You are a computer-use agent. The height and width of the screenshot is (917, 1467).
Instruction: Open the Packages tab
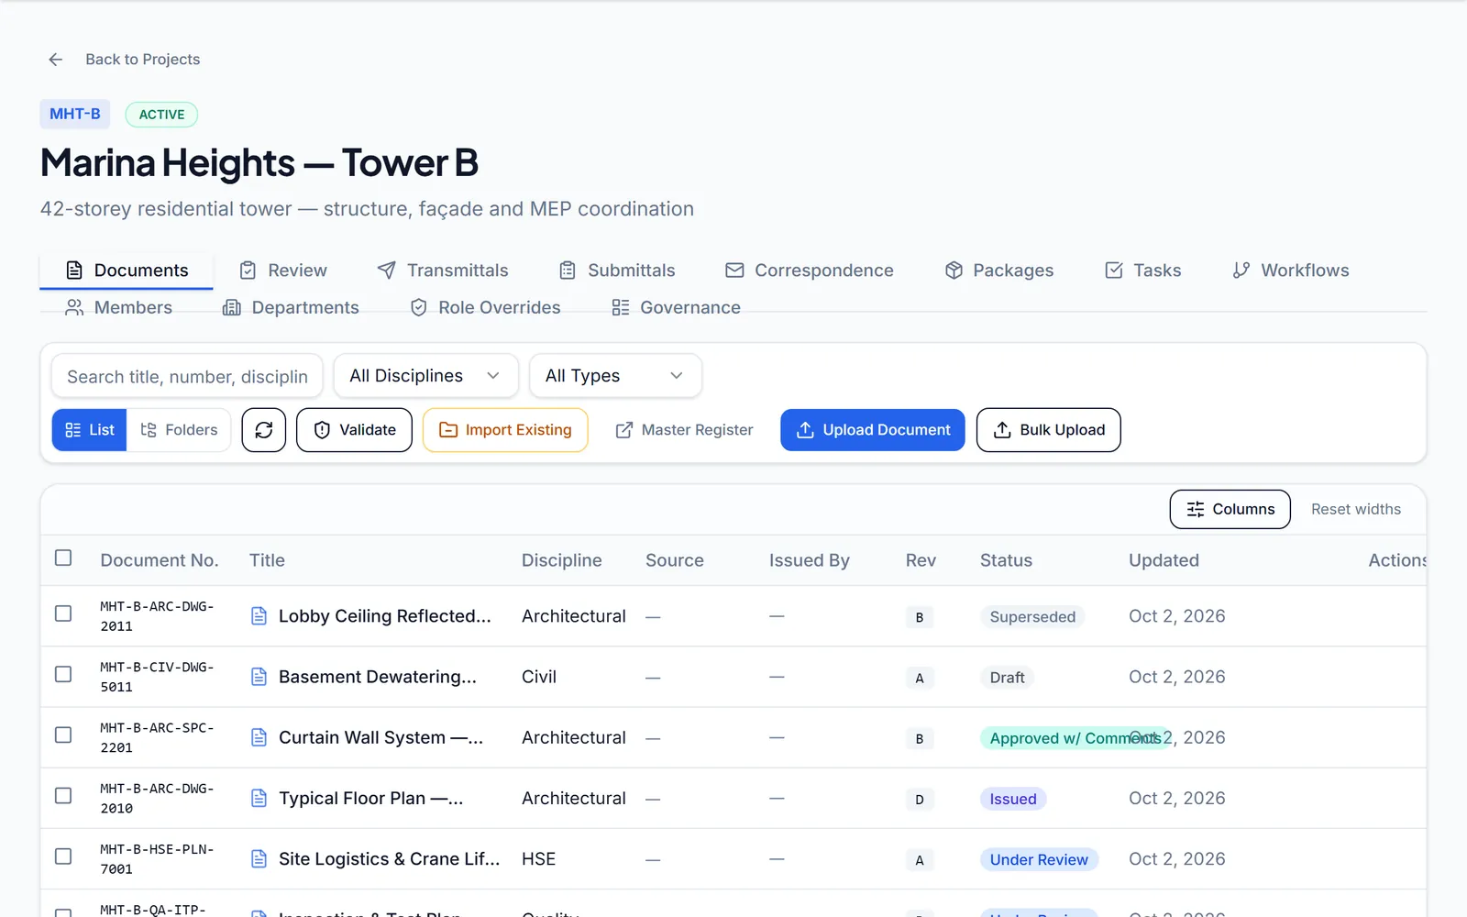(999, 271)
